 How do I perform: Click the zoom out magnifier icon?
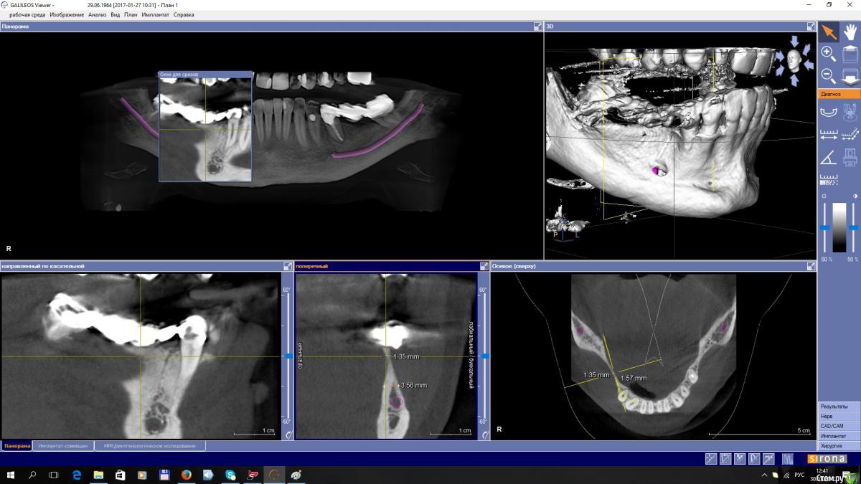pyautogui.click(x=828, y=75)
